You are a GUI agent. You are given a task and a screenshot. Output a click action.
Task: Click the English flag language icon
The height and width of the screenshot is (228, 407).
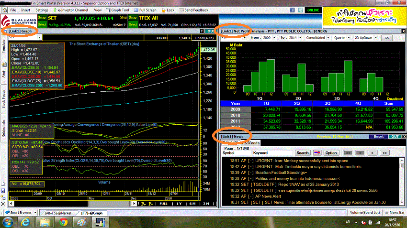317,153
